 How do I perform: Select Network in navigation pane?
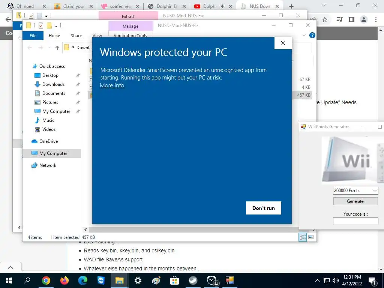point(48,165)
